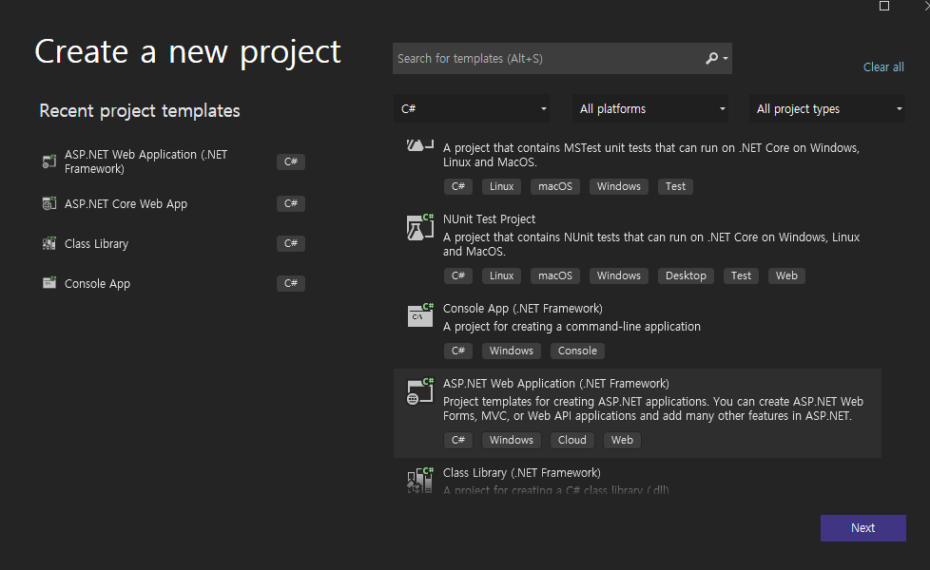The height and width of the screenshot is (570, 930).
Task: Select Console App recent template
Action: tap(173, 283)
